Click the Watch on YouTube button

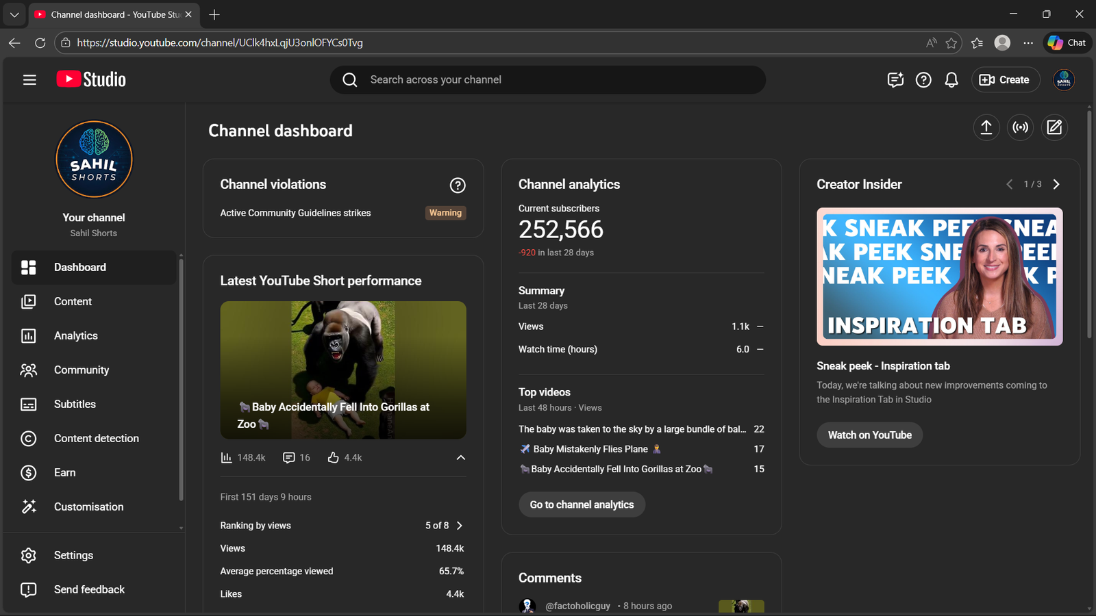click(869, 435)
